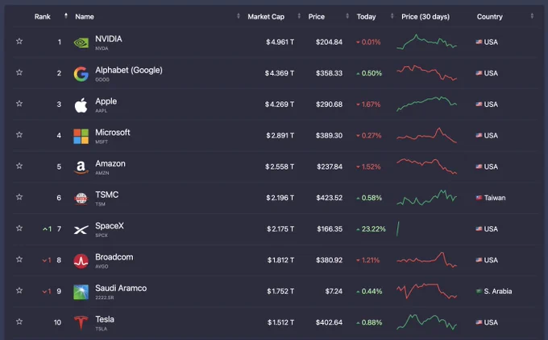Toggle the favorite star for Saudi Aramco
The image size is (548, 340).
pyautogui.click(x=19, y=290)
